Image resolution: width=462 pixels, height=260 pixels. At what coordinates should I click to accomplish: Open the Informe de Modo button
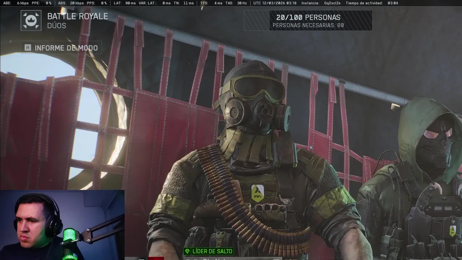(61, 48)
